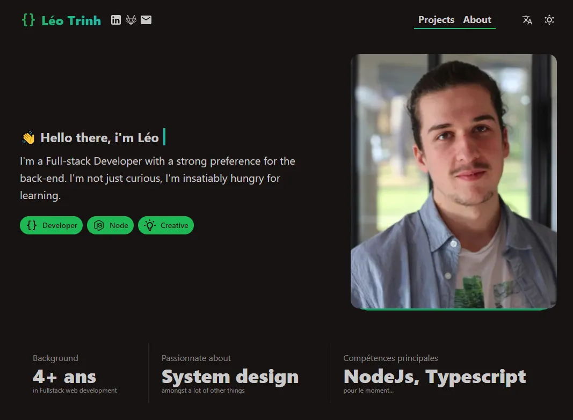Select the Node tag chip
Viewport: 573px width, 420px height.
coord(111,225)
